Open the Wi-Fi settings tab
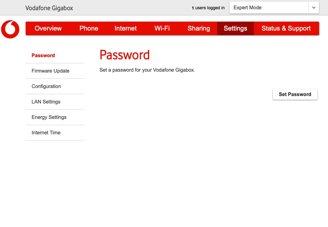Image resolution: width=328 pixels, height=227 pixels. pyautogui.click(x=162, y=28)
